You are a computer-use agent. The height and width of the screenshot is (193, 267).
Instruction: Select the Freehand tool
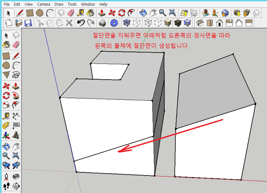coord(16,75)
